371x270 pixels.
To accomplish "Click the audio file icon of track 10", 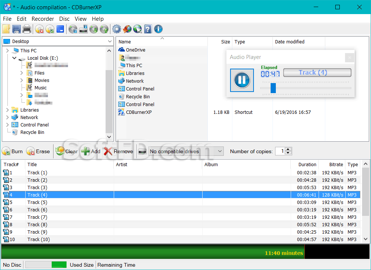I will pos(6,239).
